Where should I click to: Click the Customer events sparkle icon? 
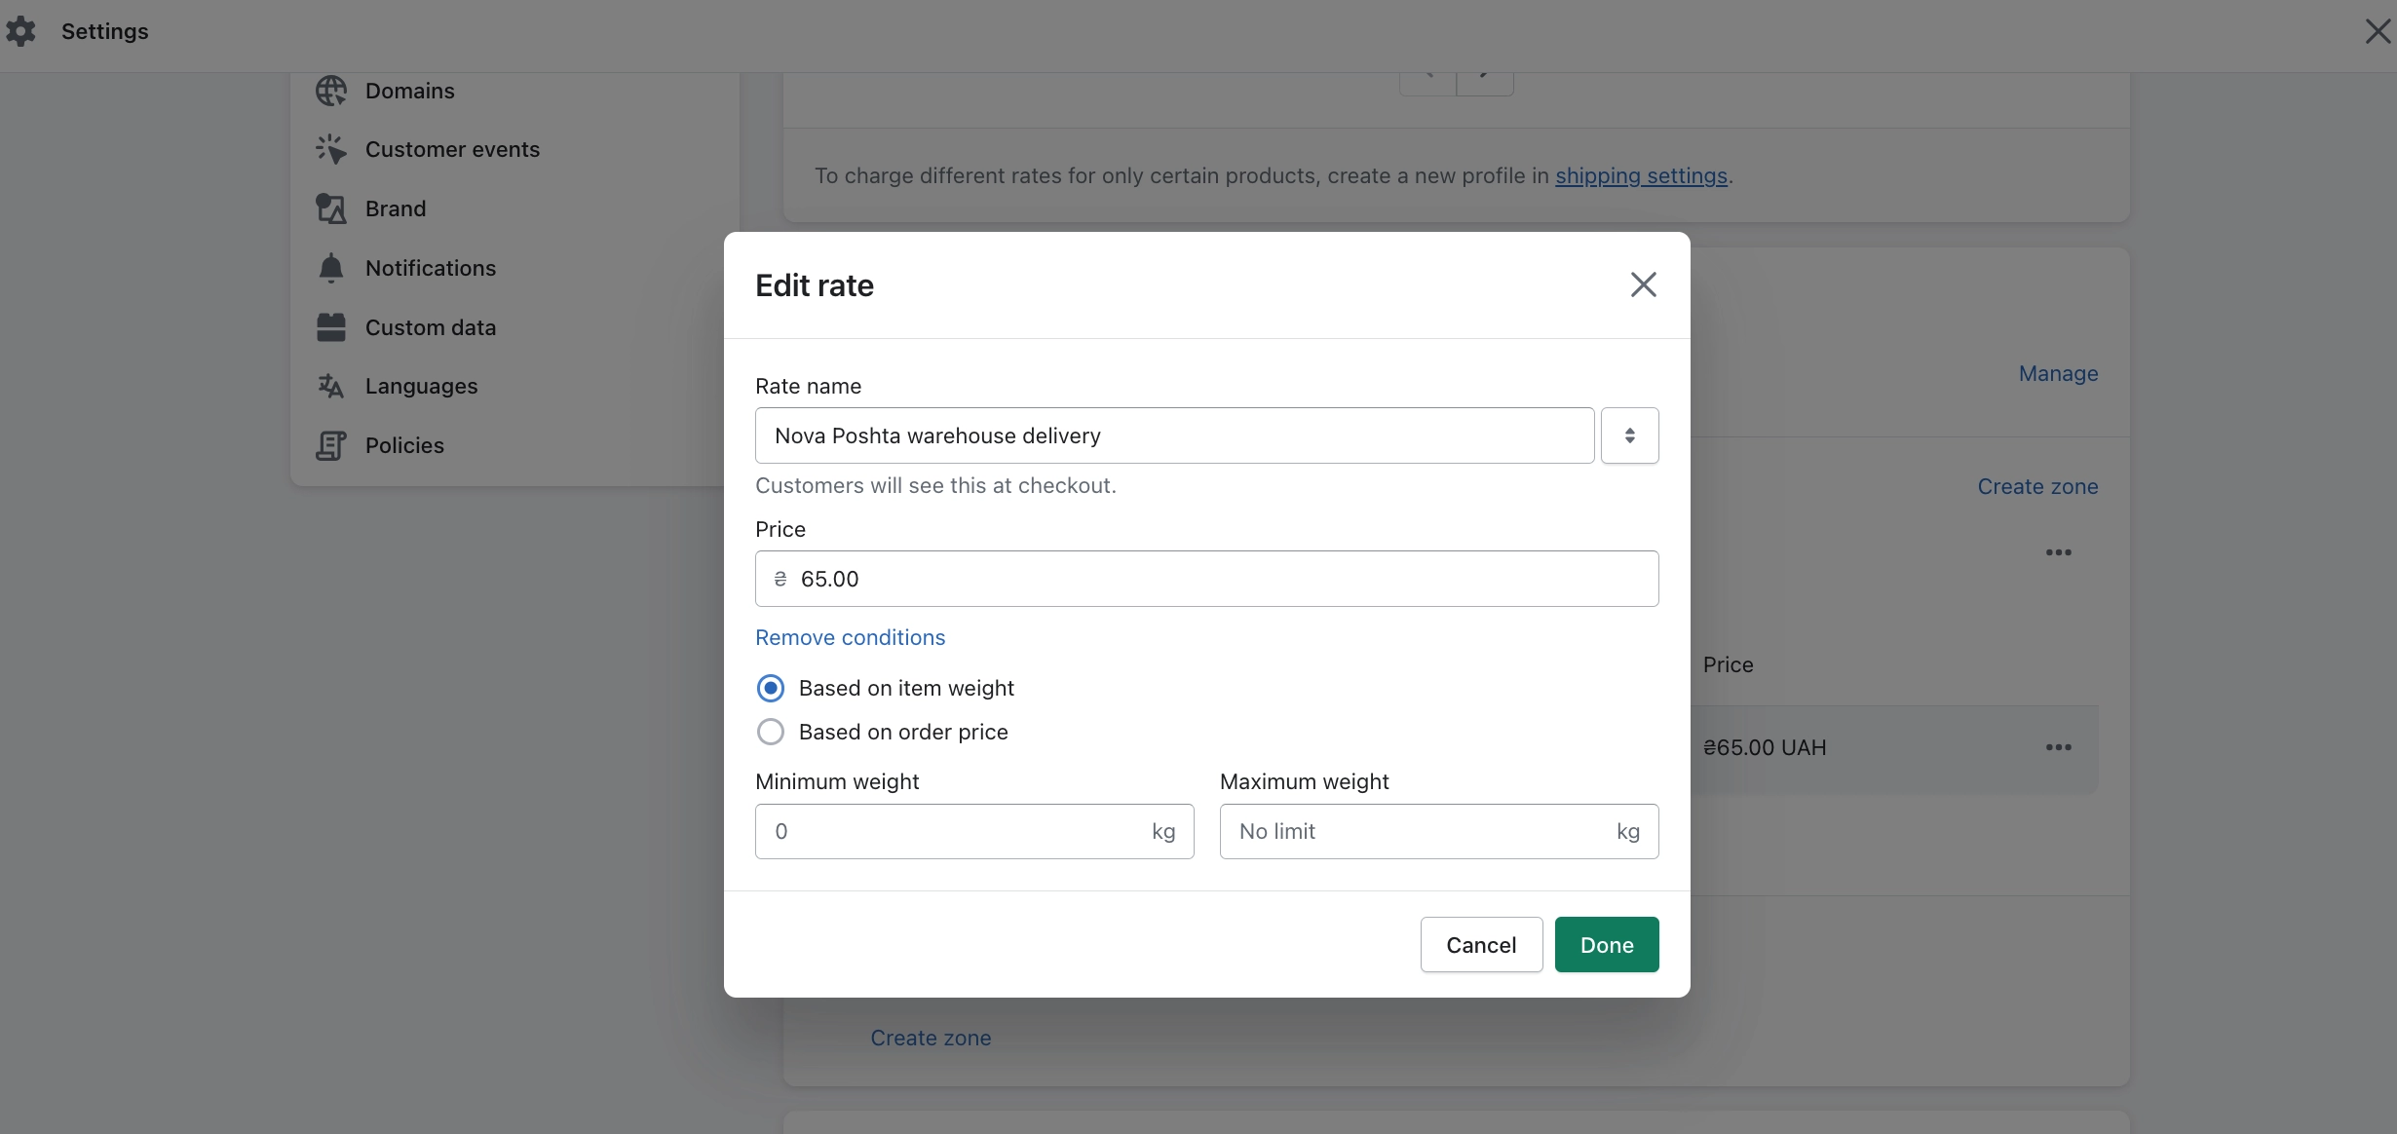click(x=331, y=149)
